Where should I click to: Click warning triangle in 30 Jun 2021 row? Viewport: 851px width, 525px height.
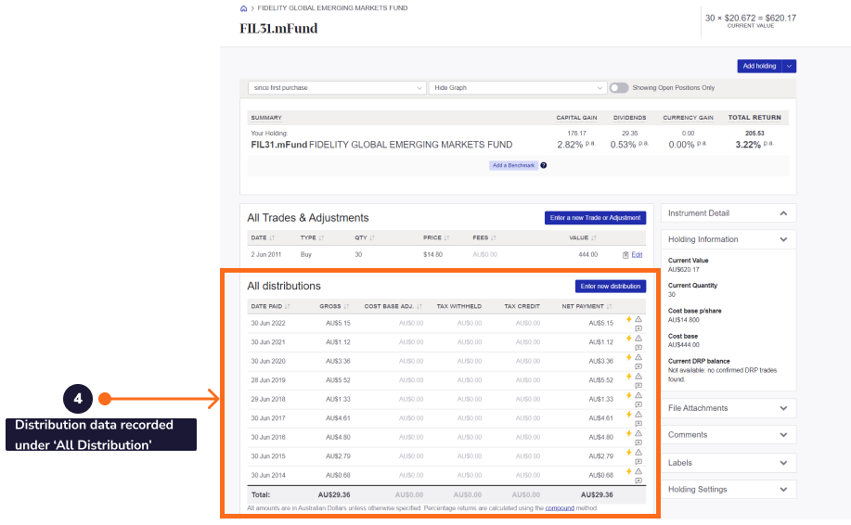tap(638, 339)
